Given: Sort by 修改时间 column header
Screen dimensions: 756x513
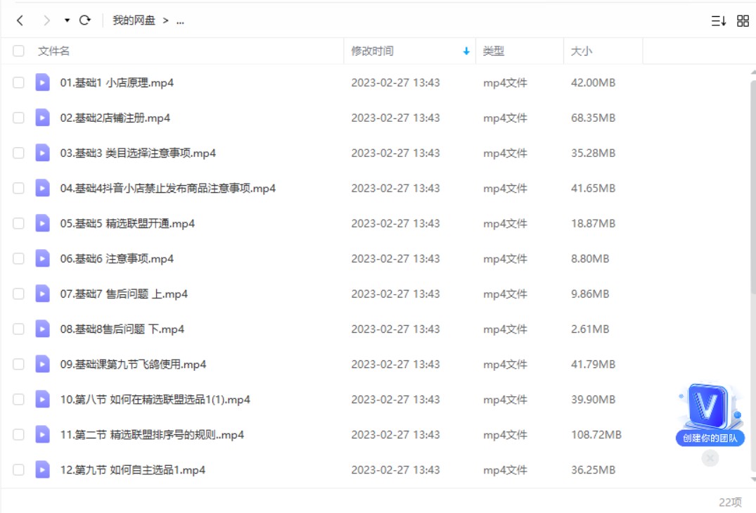Looking at the screenshot, I should click(x=372, y=51).
